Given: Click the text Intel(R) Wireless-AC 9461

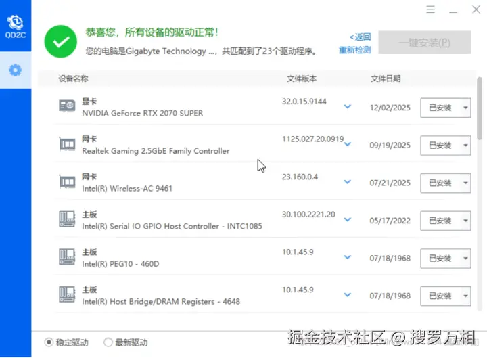Looking at the screenshot, I should pos(127,188).
